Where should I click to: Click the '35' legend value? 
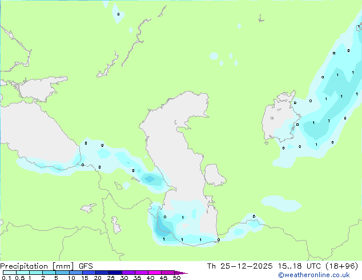click(137, 278)
